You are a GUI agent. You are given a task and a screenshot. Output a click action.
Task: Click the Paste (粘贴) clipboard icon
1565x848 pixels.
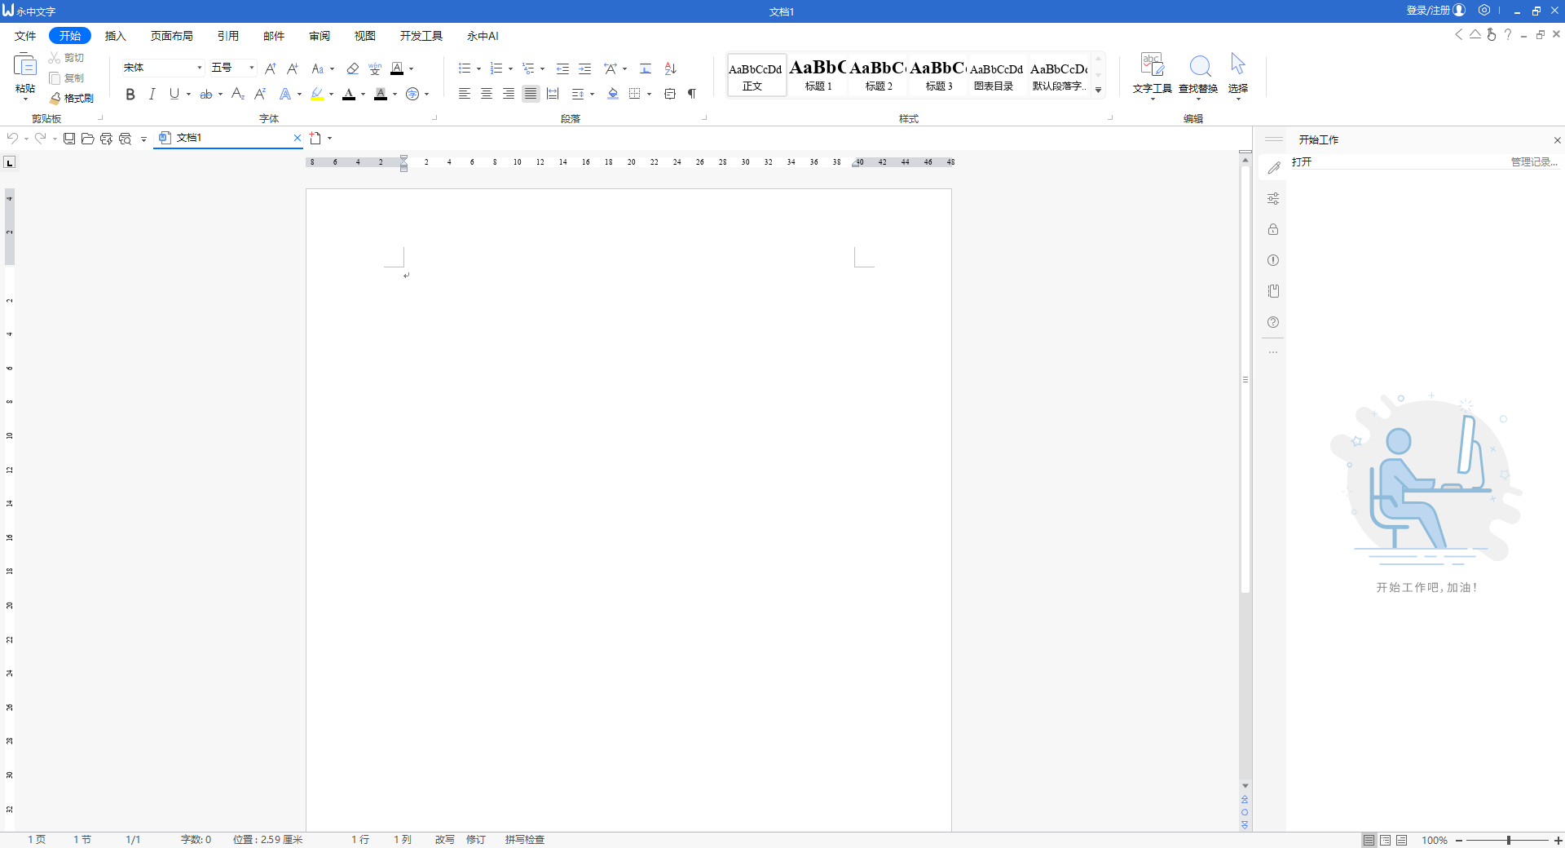point(25,65)
